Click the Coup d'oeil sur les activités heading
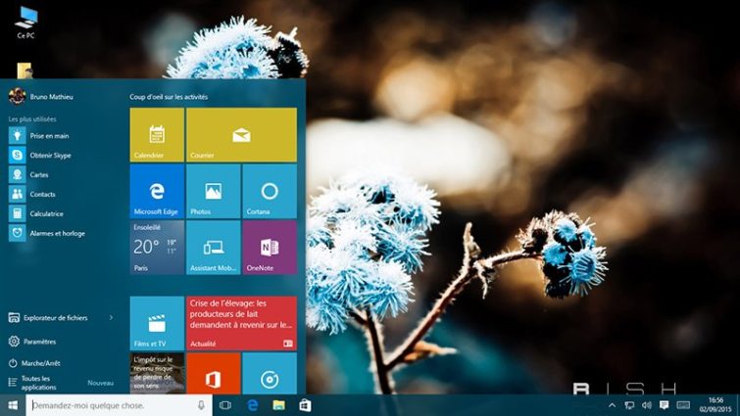This screenshot has height=416, width=740. coord(169,97)
